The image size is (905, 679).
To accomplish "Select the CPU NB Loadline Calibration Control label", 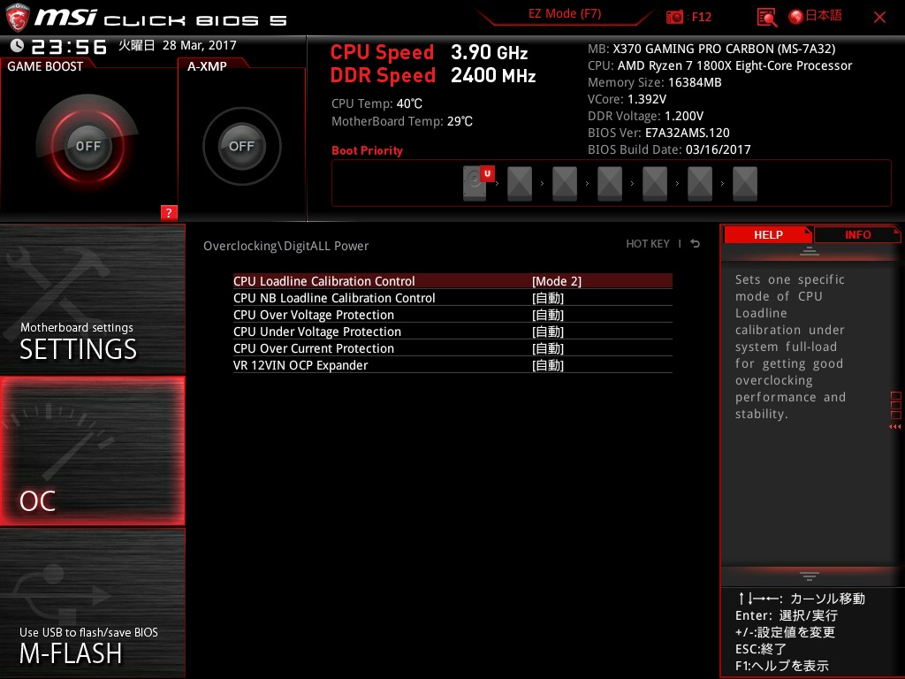I will pos(334,298).
